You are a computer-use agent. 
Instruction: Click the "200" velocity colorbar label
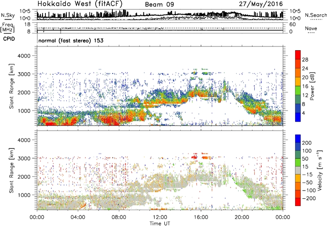(307, 143)
